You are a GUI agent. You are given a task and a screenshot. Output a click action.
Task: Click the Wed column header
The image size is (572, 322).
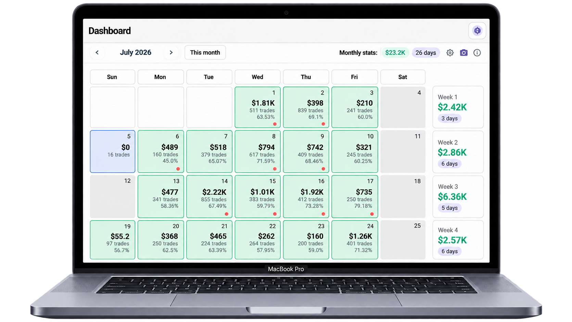click(x=257, y=77)
